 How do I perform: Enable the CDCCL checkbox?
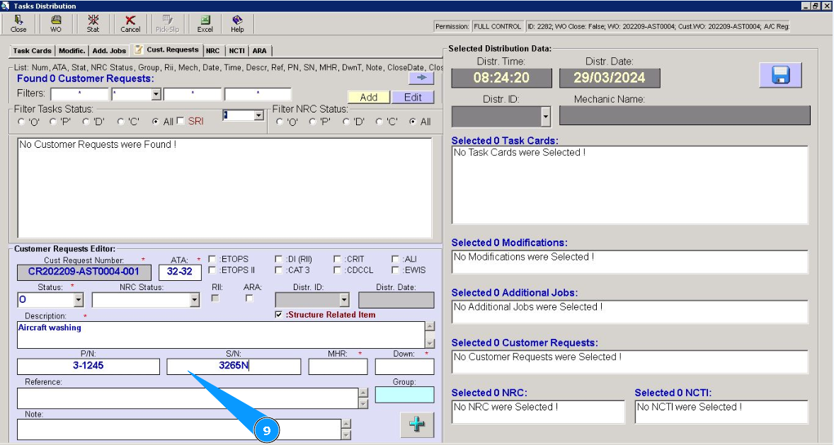pos(337,270)
